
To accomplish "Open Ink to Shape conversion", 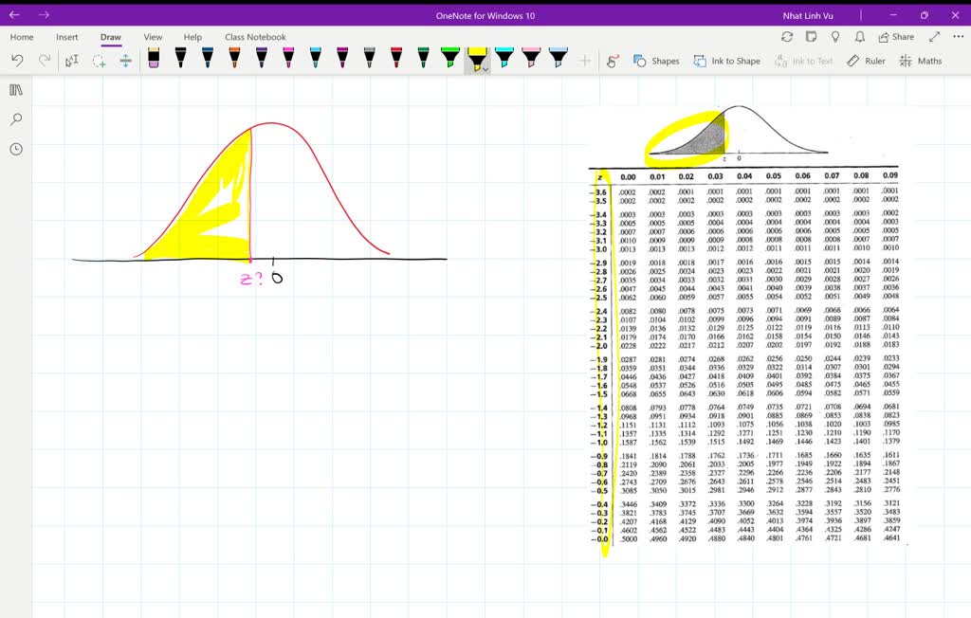I will pos(727,61).
